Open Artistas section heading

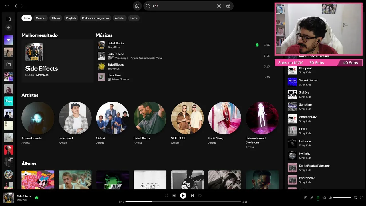(x=30, y=95)
